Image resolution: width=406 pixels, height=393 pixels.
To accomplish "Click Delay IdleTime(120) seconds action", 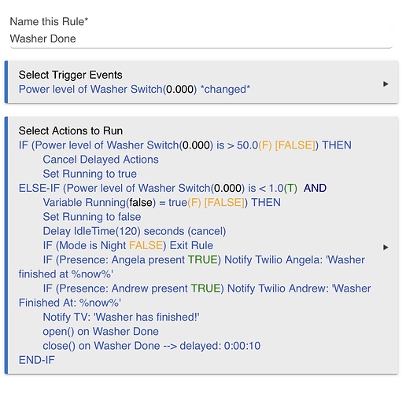I will 135,231.
